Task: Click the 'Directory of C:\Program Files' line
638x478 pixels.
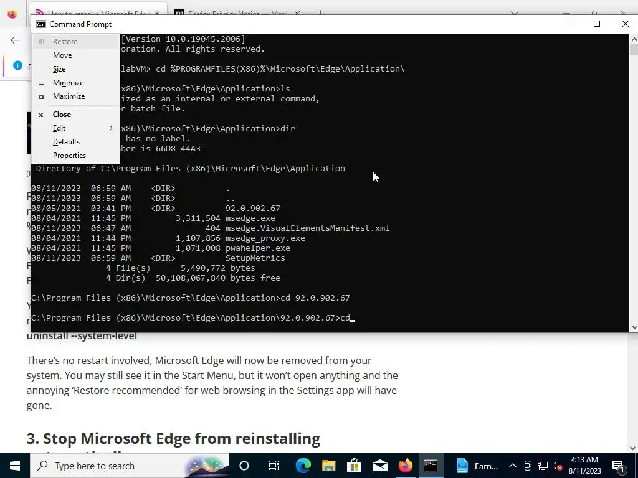Action: click(191, 168)
